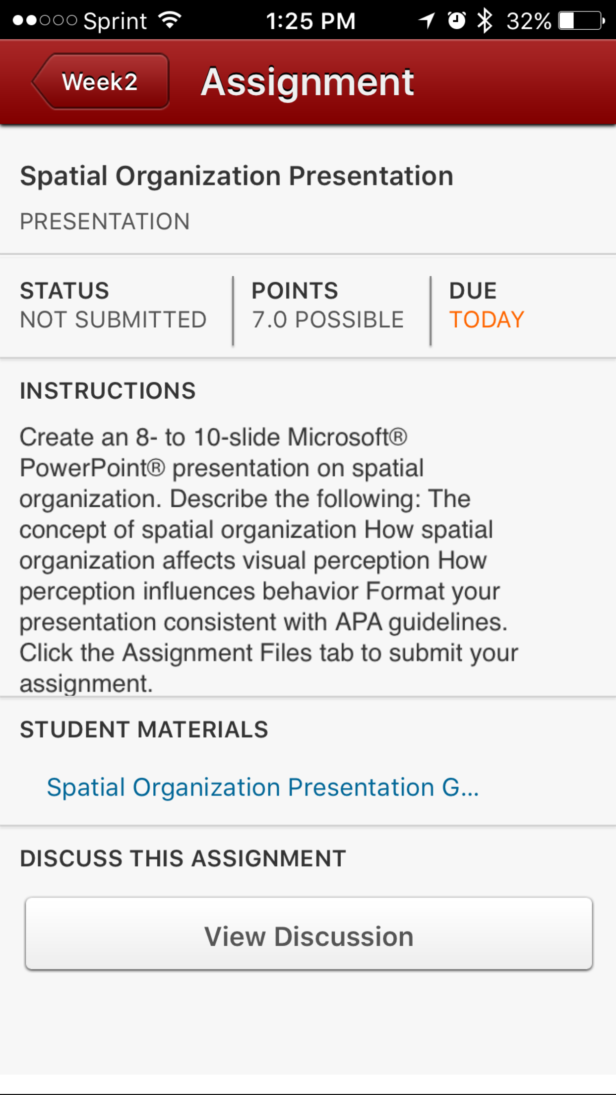Tap the battery indicator icon

point(582,21)
